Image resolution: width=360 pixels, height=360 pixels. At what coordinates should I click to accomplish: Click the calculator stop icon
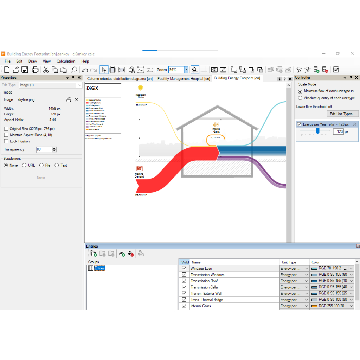coord(325,70)
